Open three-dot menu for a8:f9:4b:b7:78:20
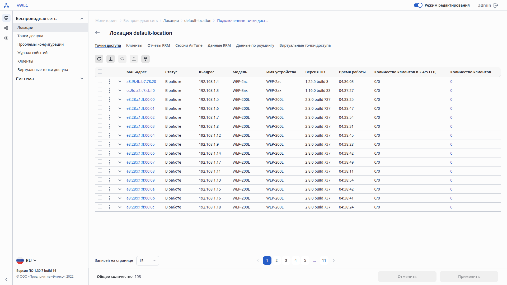Image resolution: width=507 pixels, height=285 pixels. pyautogui.click(x=110, y=82)
